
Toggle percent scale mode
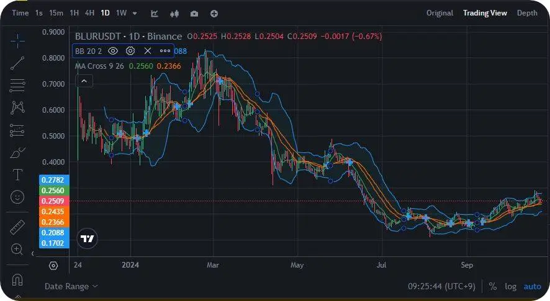pos(493,287)
